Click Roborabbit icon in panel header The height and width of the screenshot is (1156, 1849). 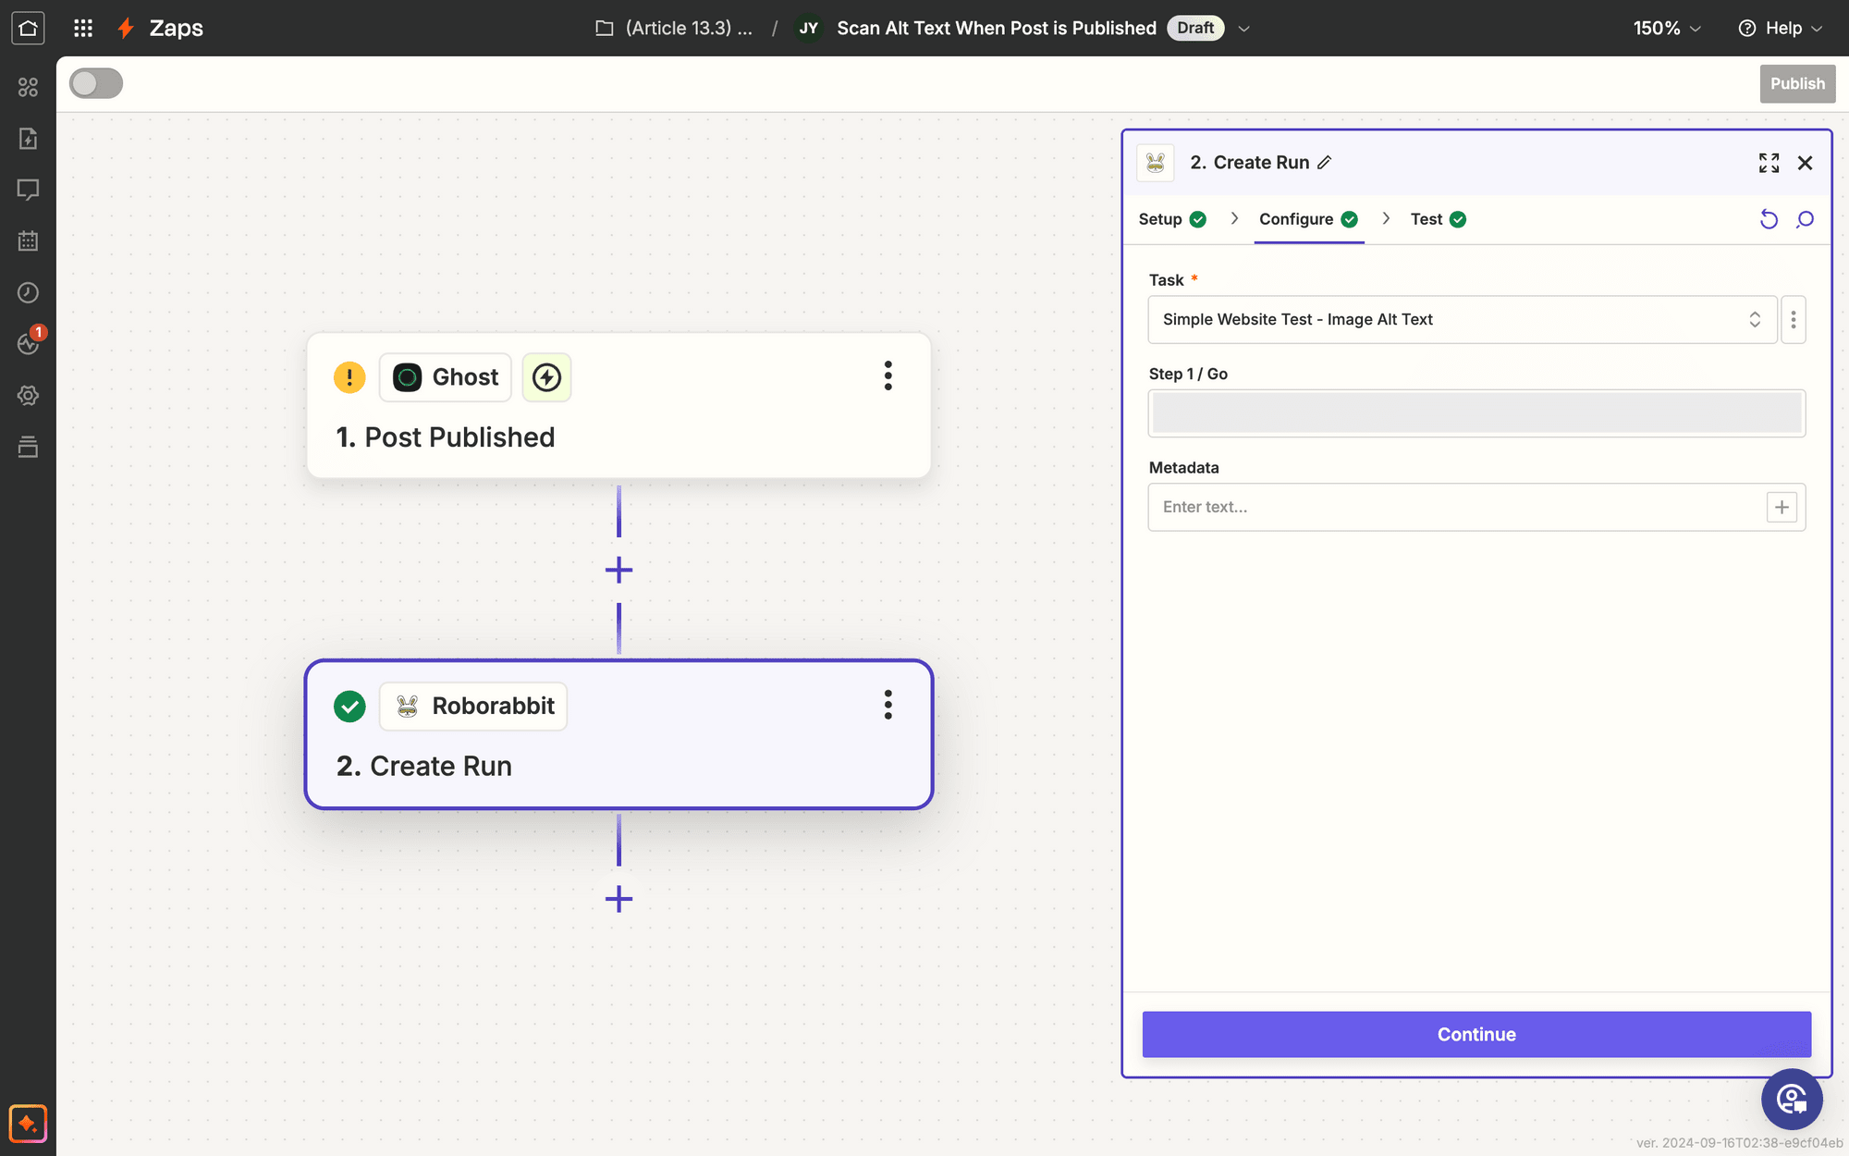point(1156,163)
